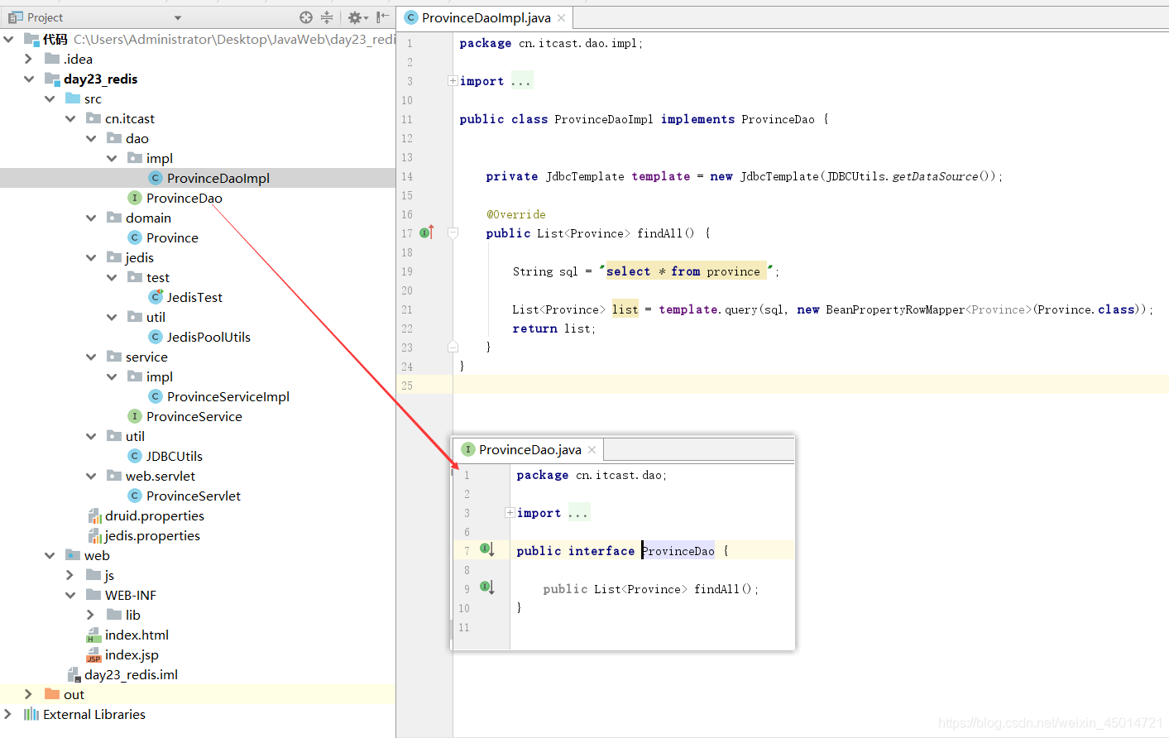Click the ProvinceDao interface name in popup editor

678,551
